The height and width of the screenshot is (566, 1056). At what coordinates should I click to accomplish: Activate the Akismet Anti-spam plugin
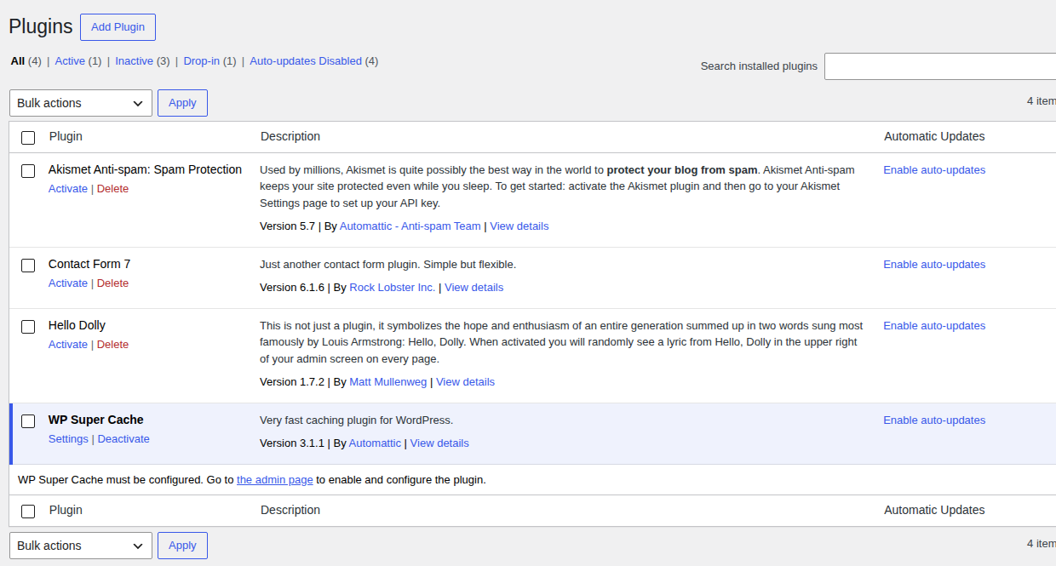pyautogui.click(x=68, y=189)
